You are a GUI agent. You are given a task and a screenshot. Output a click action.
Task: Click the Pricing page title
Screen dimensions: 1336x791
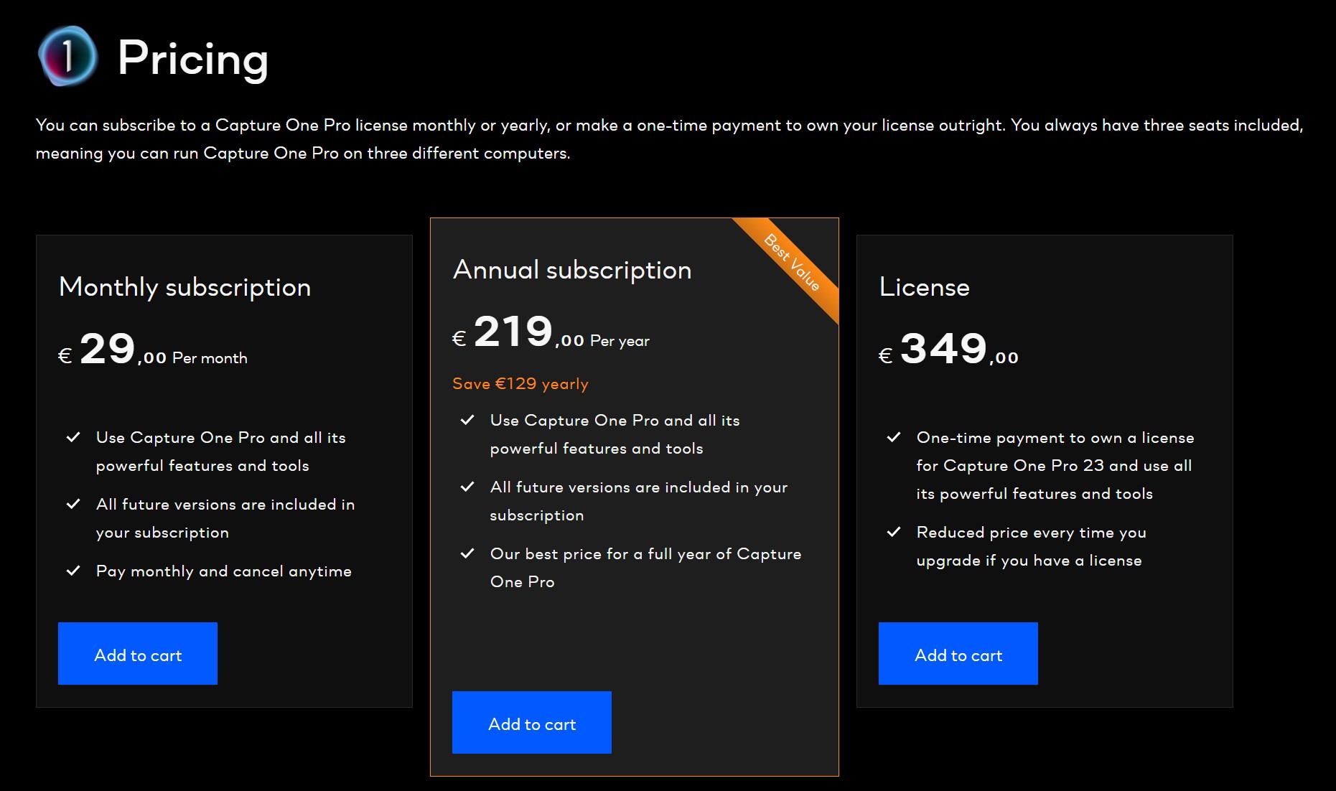193,58
